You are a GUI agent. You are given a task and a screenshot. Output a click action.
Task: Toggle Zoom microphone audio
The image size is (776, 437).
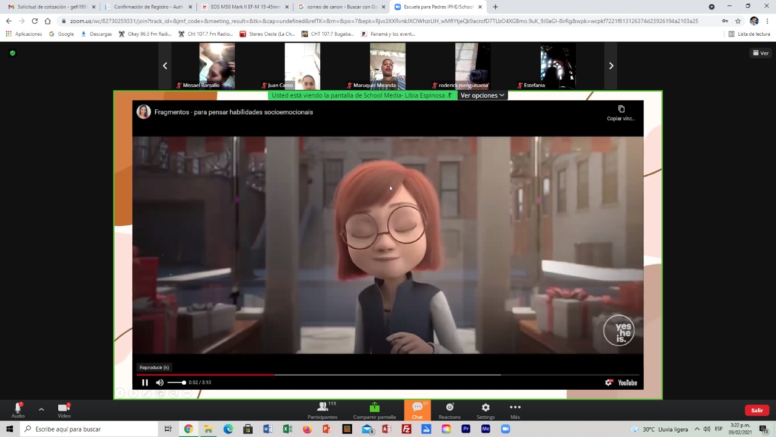pyautogui.click(x=18, y=410)
